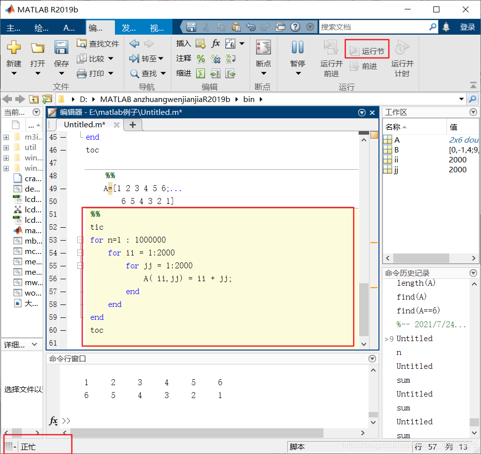Expand the util folder tree node
Image resolution: width=481 pixels, height=454 pixels.
click(6, 148)
